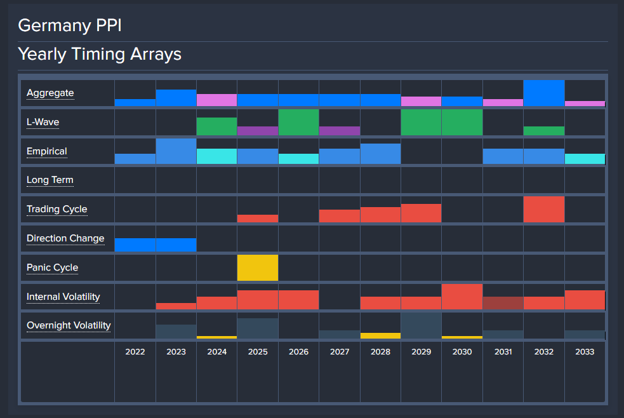This screenshot has height=418, width=624.
Task: Select the Overnight Volatility 2029 bar
Action: [x=421, y=326]
